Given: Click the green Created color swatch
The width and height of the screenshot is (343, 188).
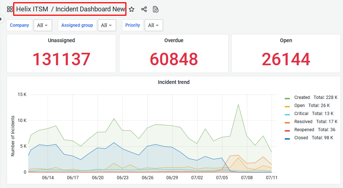Looking at the screenshot, I should tap(287, 99).
